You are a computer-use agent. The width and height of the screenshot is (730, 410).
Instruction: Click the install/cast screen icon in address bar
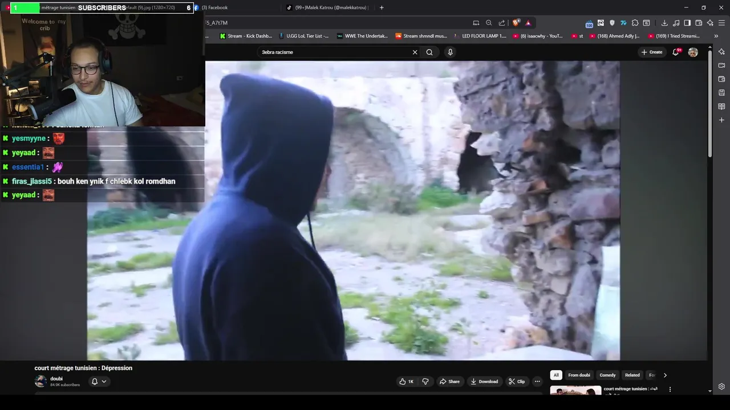click(x=476, y=23)
